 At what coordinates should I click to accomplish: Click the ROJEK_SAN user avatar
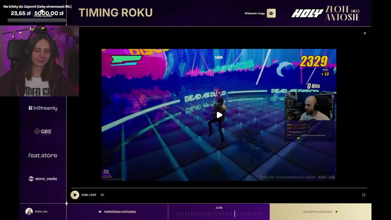coord(29,211)
